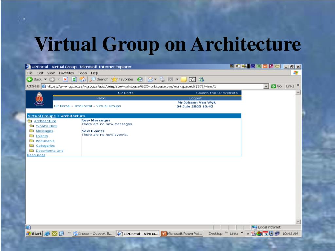Expand the Edit button dropdown arrow
Screen dimensions: 335x251
(177, 79)
